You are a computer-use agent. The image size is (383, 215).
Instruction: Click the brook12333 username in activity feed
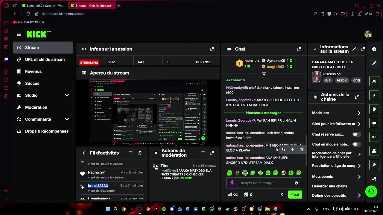pos(98,186)
